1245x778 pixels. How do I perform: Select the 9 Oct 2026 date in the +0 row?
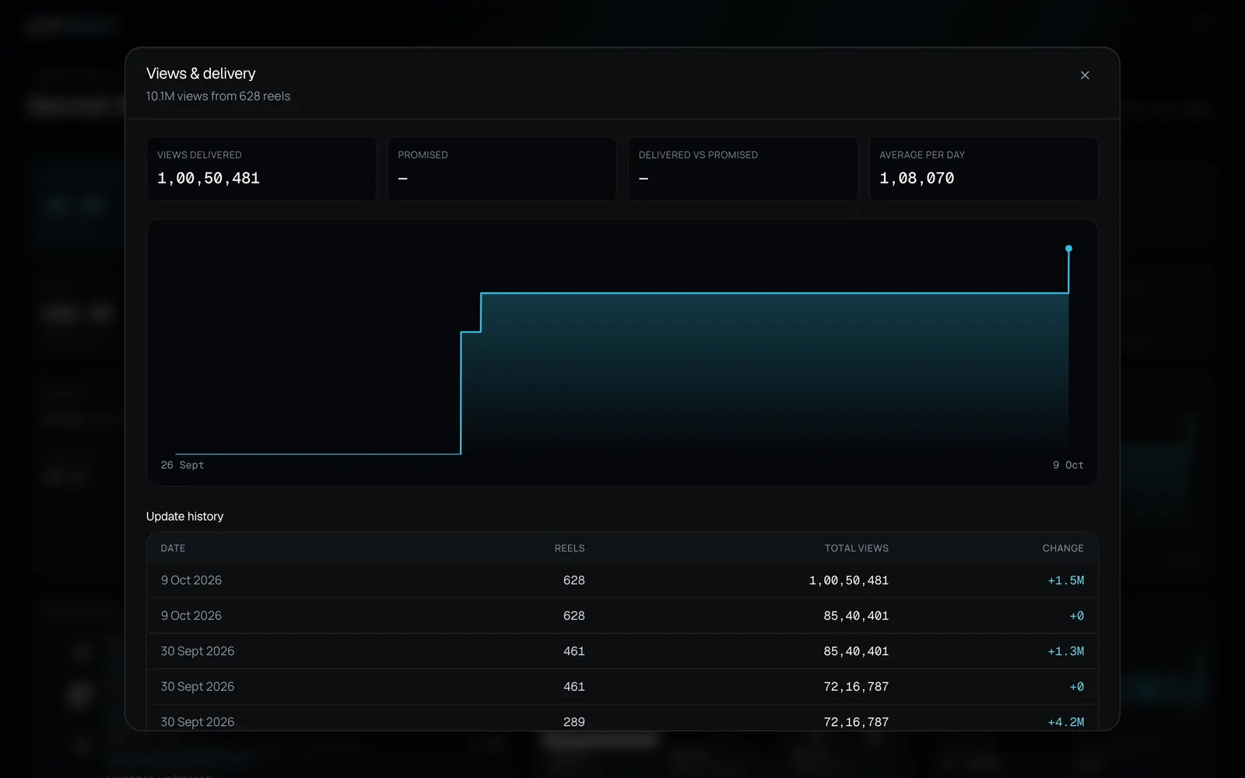191,615
